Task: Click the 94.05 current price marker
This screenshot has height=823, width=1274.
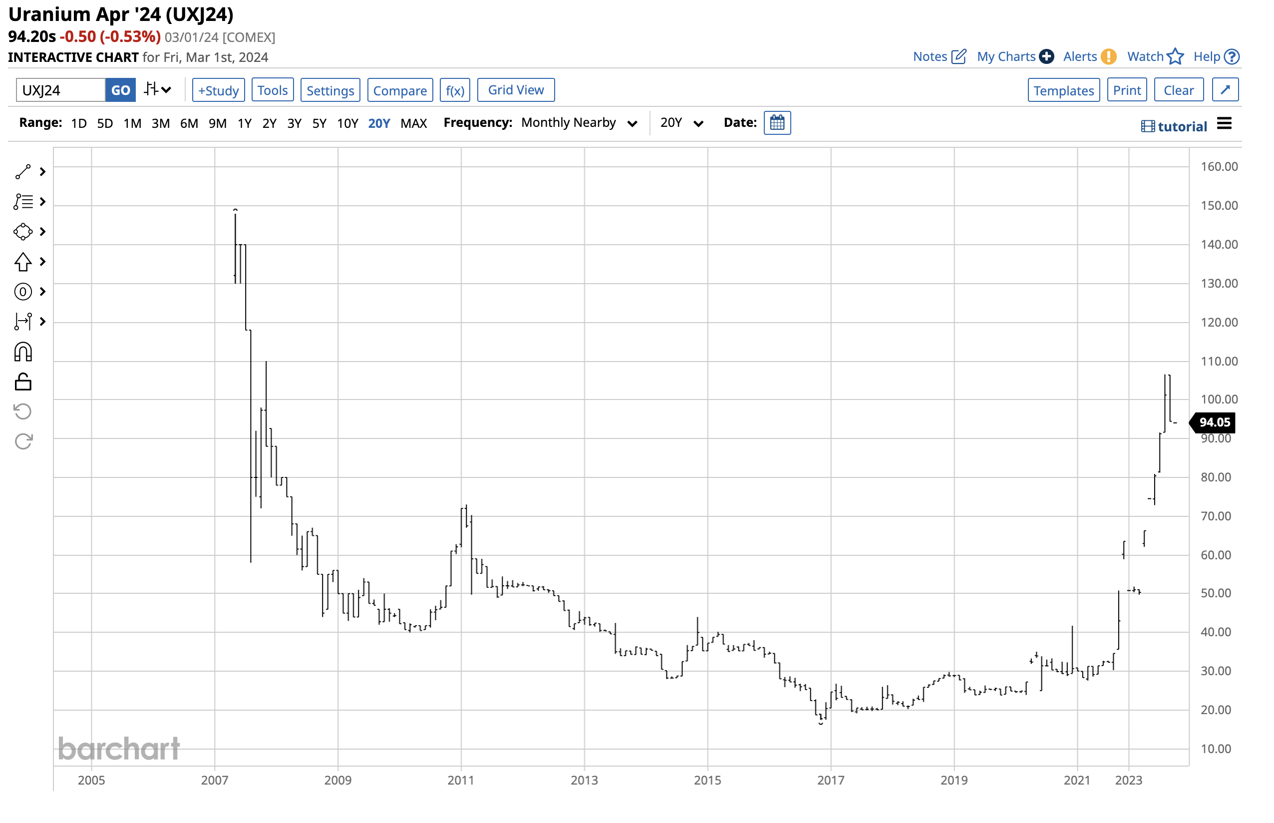Action: tap(1212, 422)
